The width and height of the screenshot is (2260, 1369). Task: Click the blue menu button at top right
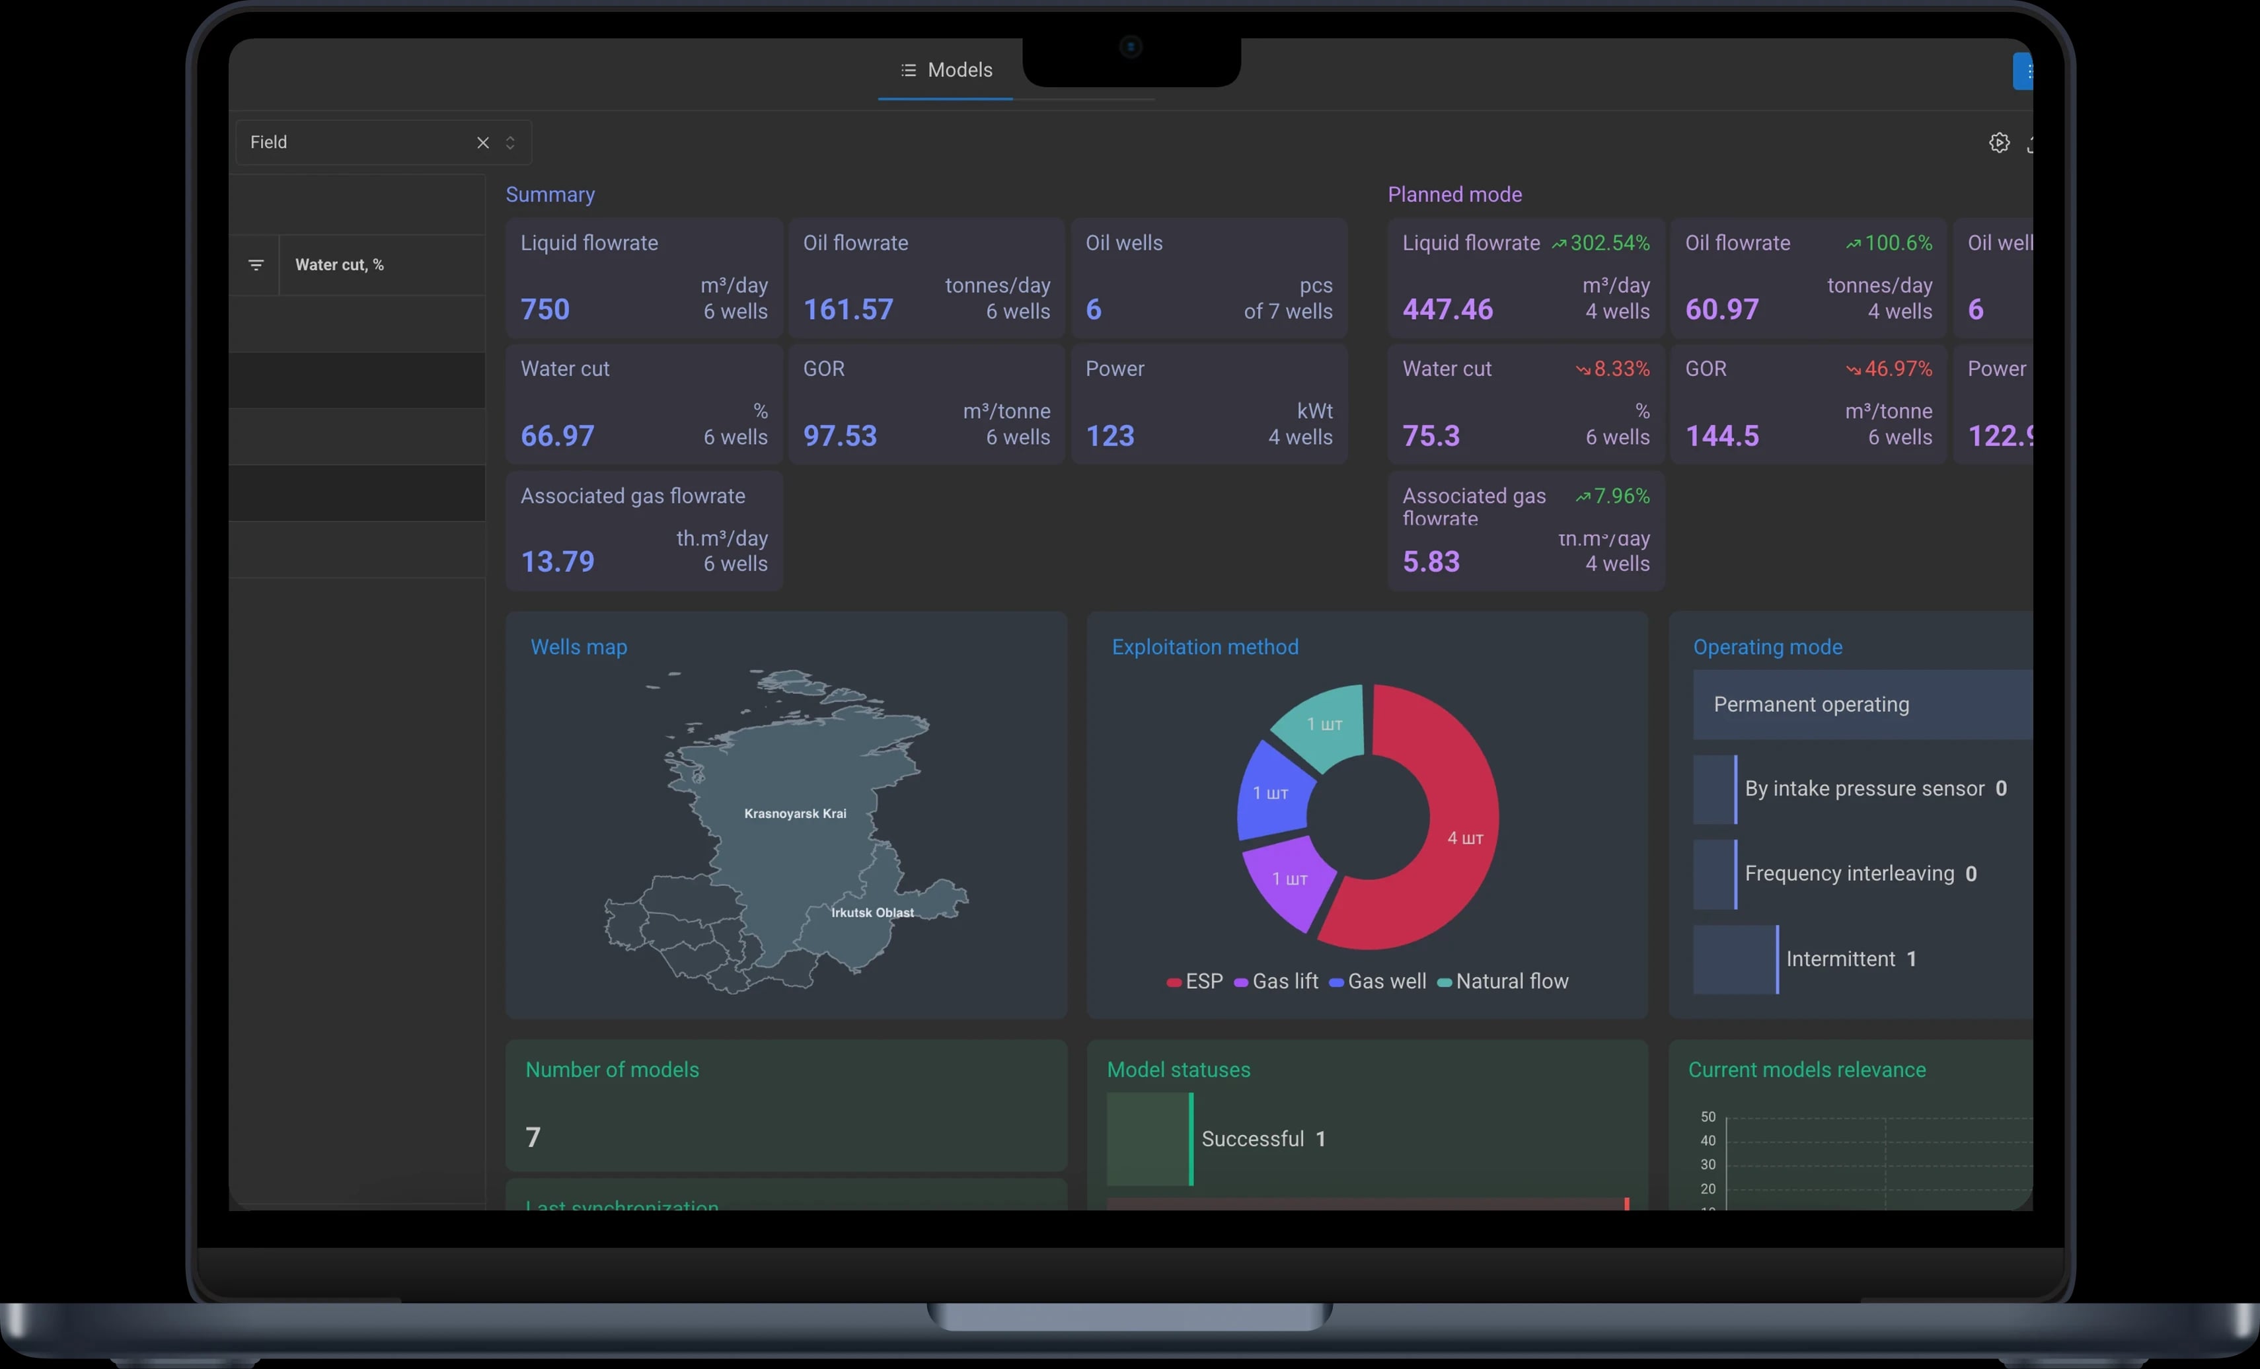click(x=2023, y=71)
